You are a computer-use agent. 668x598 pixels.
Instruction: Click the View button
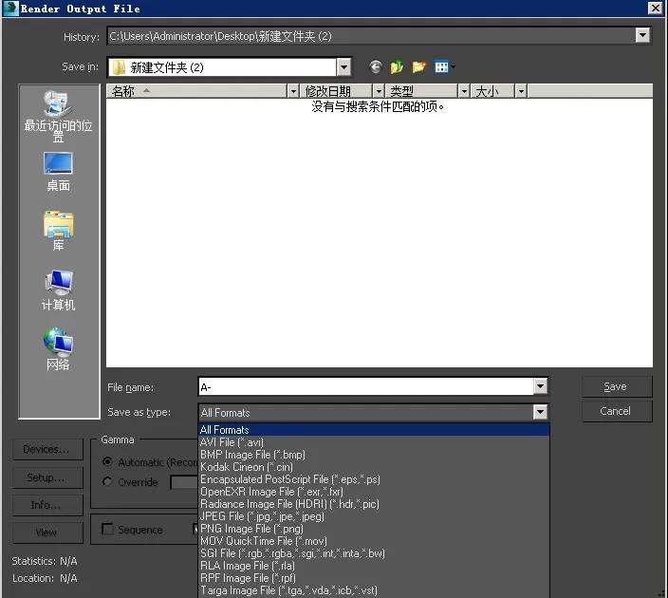(47, 533)
